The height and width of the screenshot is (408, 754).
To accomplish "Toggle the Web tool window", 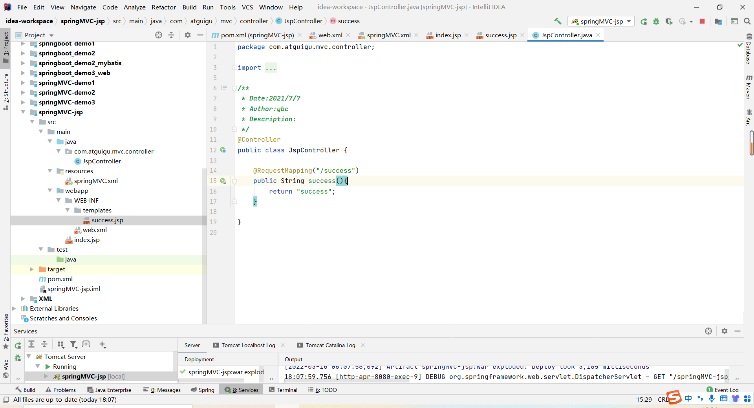I will click(5, 368).
